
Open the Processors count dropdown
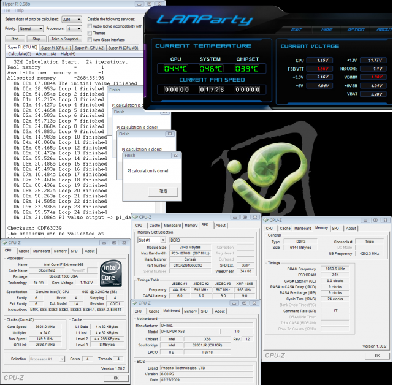click(74, 29)
